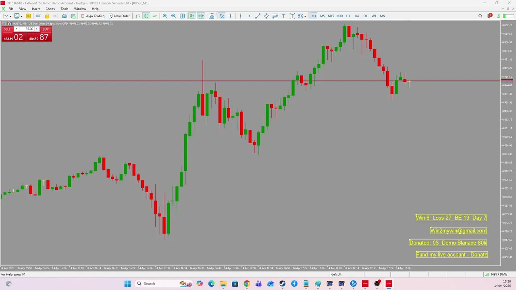Select the trendline drawing tool

coord(258,16)
